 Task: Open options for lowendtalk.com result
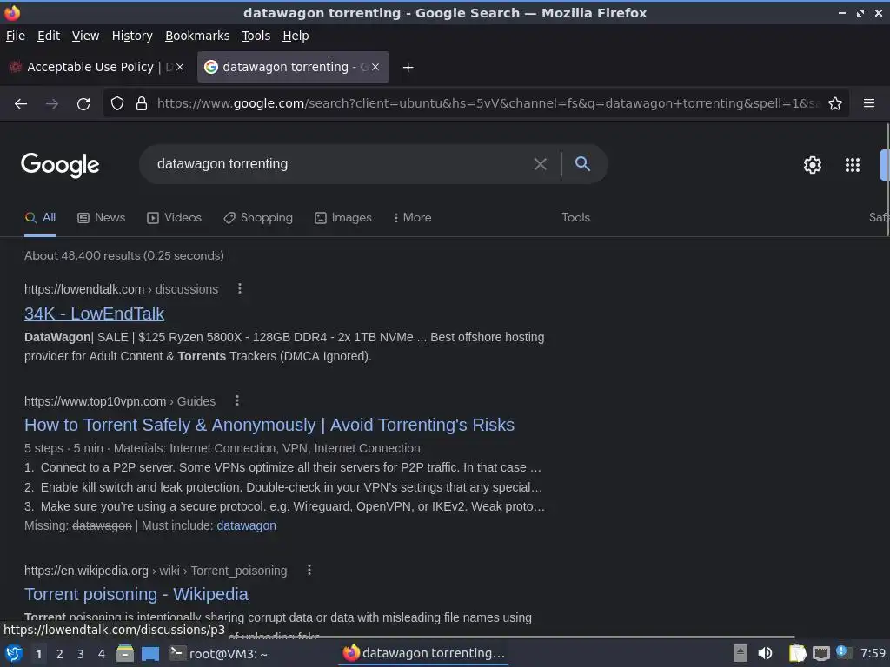240,288
